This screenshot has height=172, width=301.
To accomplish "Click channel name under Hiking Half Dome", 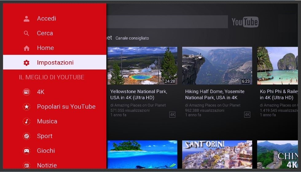I will point(213,105).
